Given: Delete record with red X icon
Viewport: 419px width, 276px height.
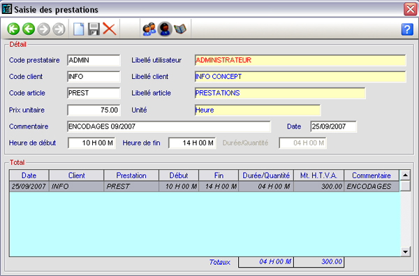Looking at the screenshot, I should (110, 29).
